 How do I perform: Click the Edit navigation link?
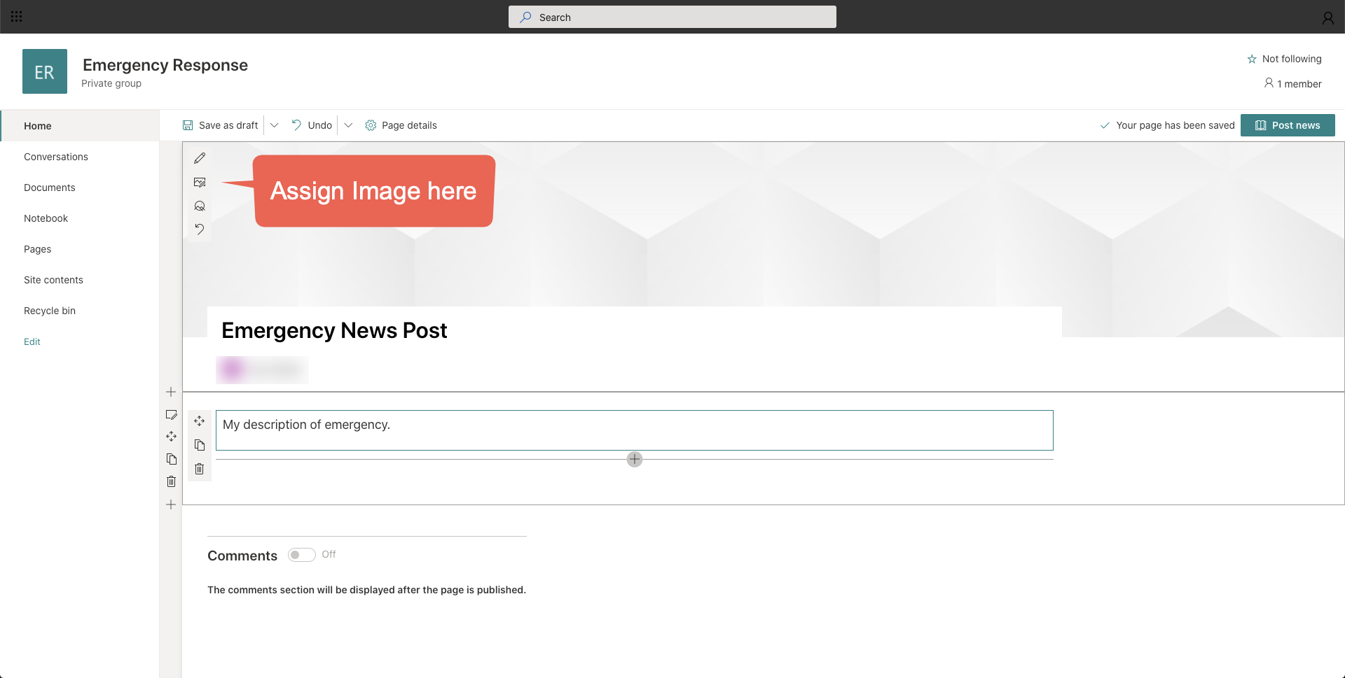(32, 341)
